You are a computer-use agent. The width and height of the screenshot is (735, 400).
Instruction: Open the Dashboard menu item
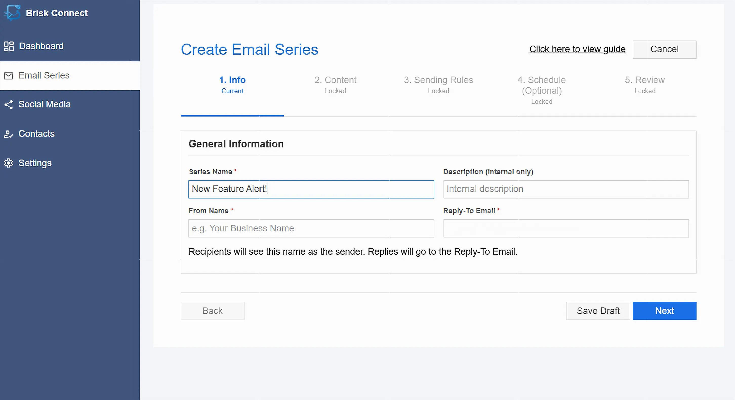pyautogui.click(x=70, y=46)
